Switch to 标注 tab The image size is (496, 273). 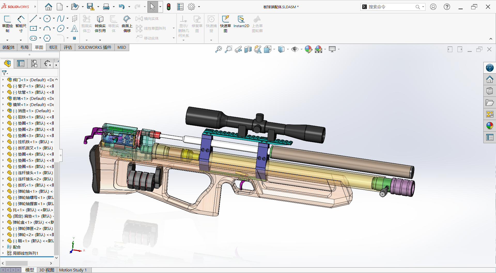(x=53, y=47)
